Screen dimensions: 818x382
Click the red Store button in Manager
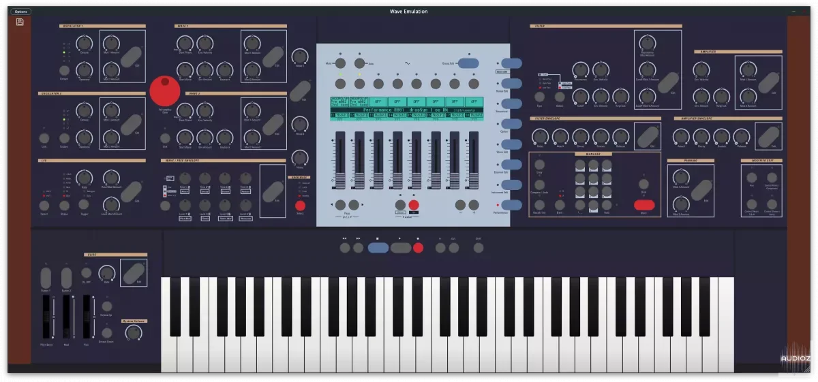click(x=643, y=204)
